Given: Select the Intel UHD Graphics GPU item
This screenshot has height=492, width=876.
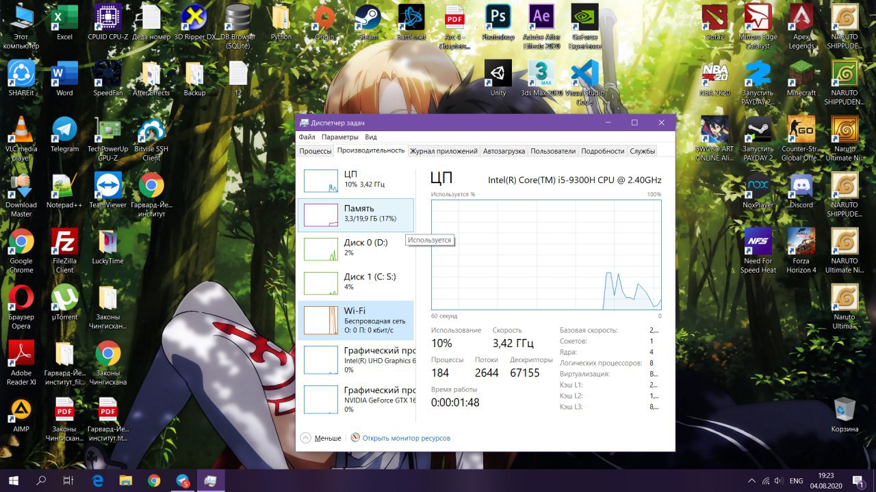Looking at the screenshot, I should point(356,360).
